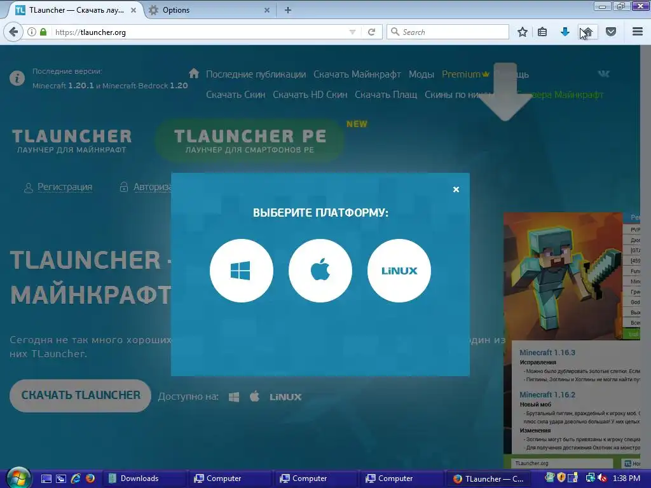Close the TLauncher tab

pos(134,10)
